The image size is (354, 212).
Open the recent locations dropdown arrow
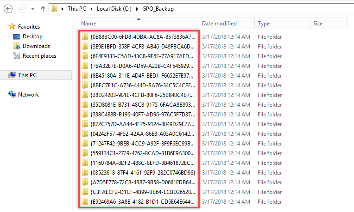33,9
